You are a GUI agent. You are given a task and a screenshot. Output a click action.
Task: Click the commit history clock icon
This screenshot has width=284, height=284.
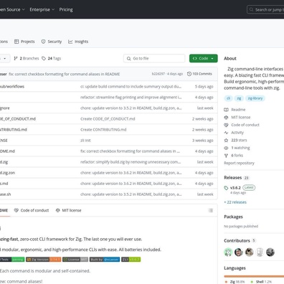click(x=189, y=74)
